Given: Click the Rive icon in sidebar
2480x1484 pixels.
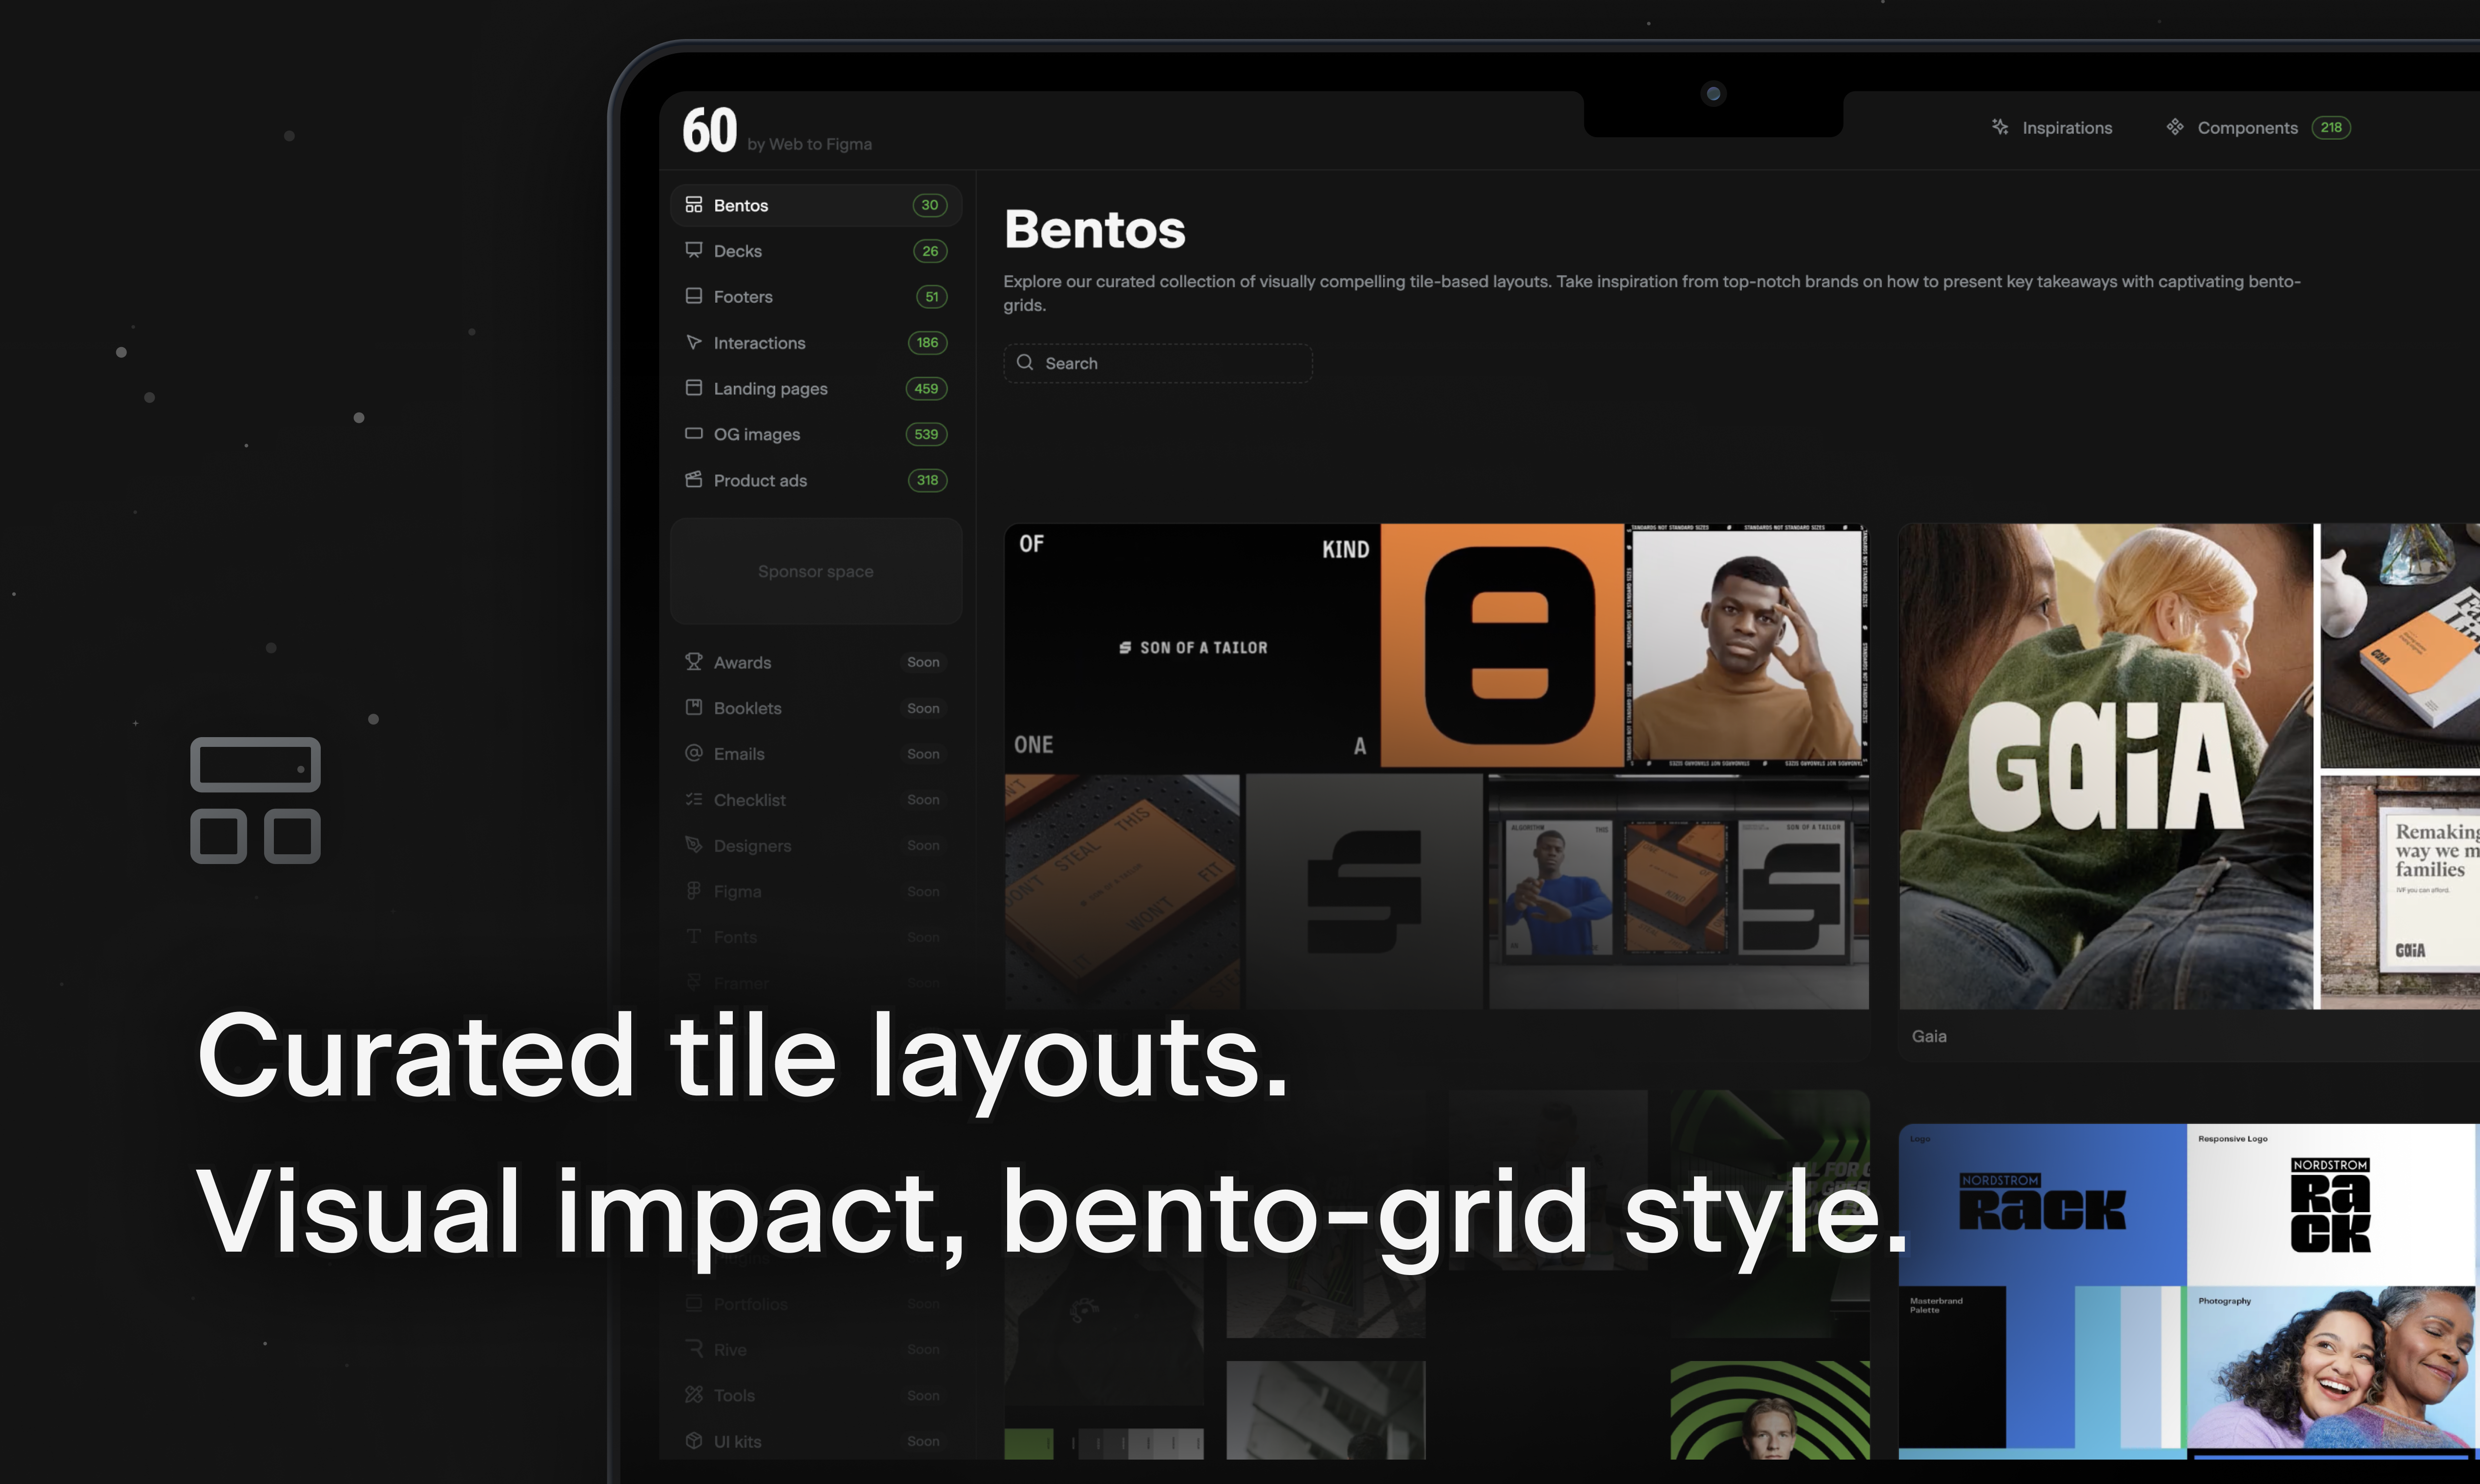Looking at the screenshot, I should click(693, 1349).
